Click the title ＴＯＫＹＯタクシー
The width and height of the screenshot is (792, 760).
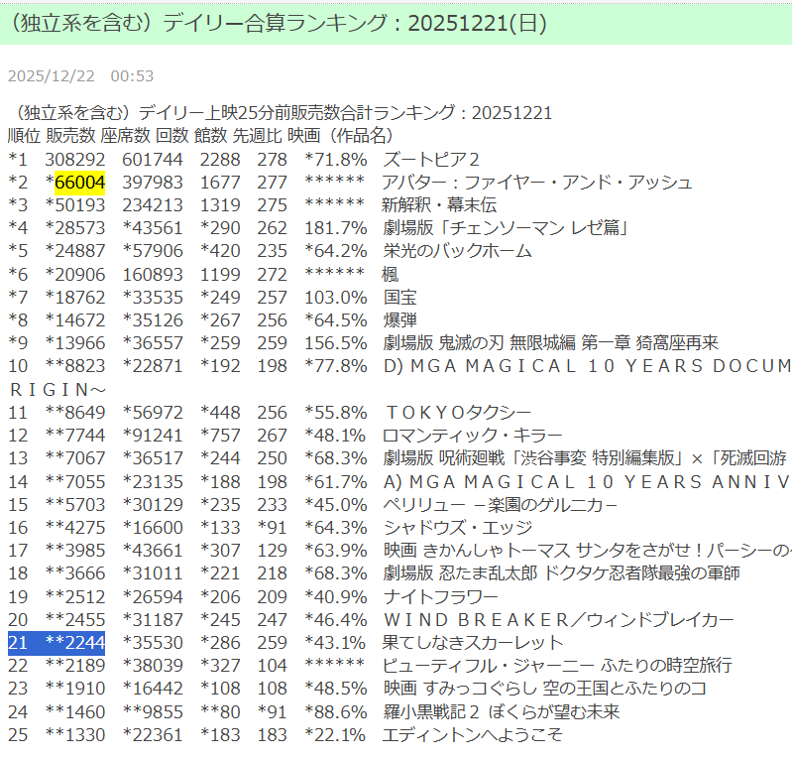(457, 413)
